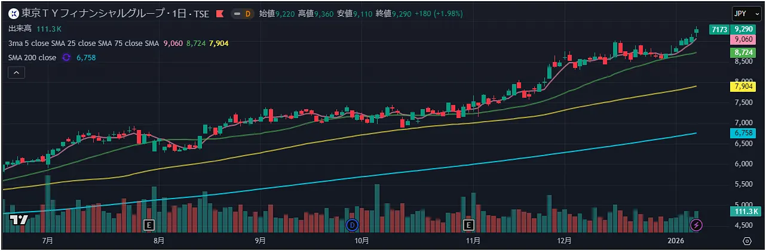
Task: Select the SMA 200 close indicator legend
Action: click(x=32, y=58)
